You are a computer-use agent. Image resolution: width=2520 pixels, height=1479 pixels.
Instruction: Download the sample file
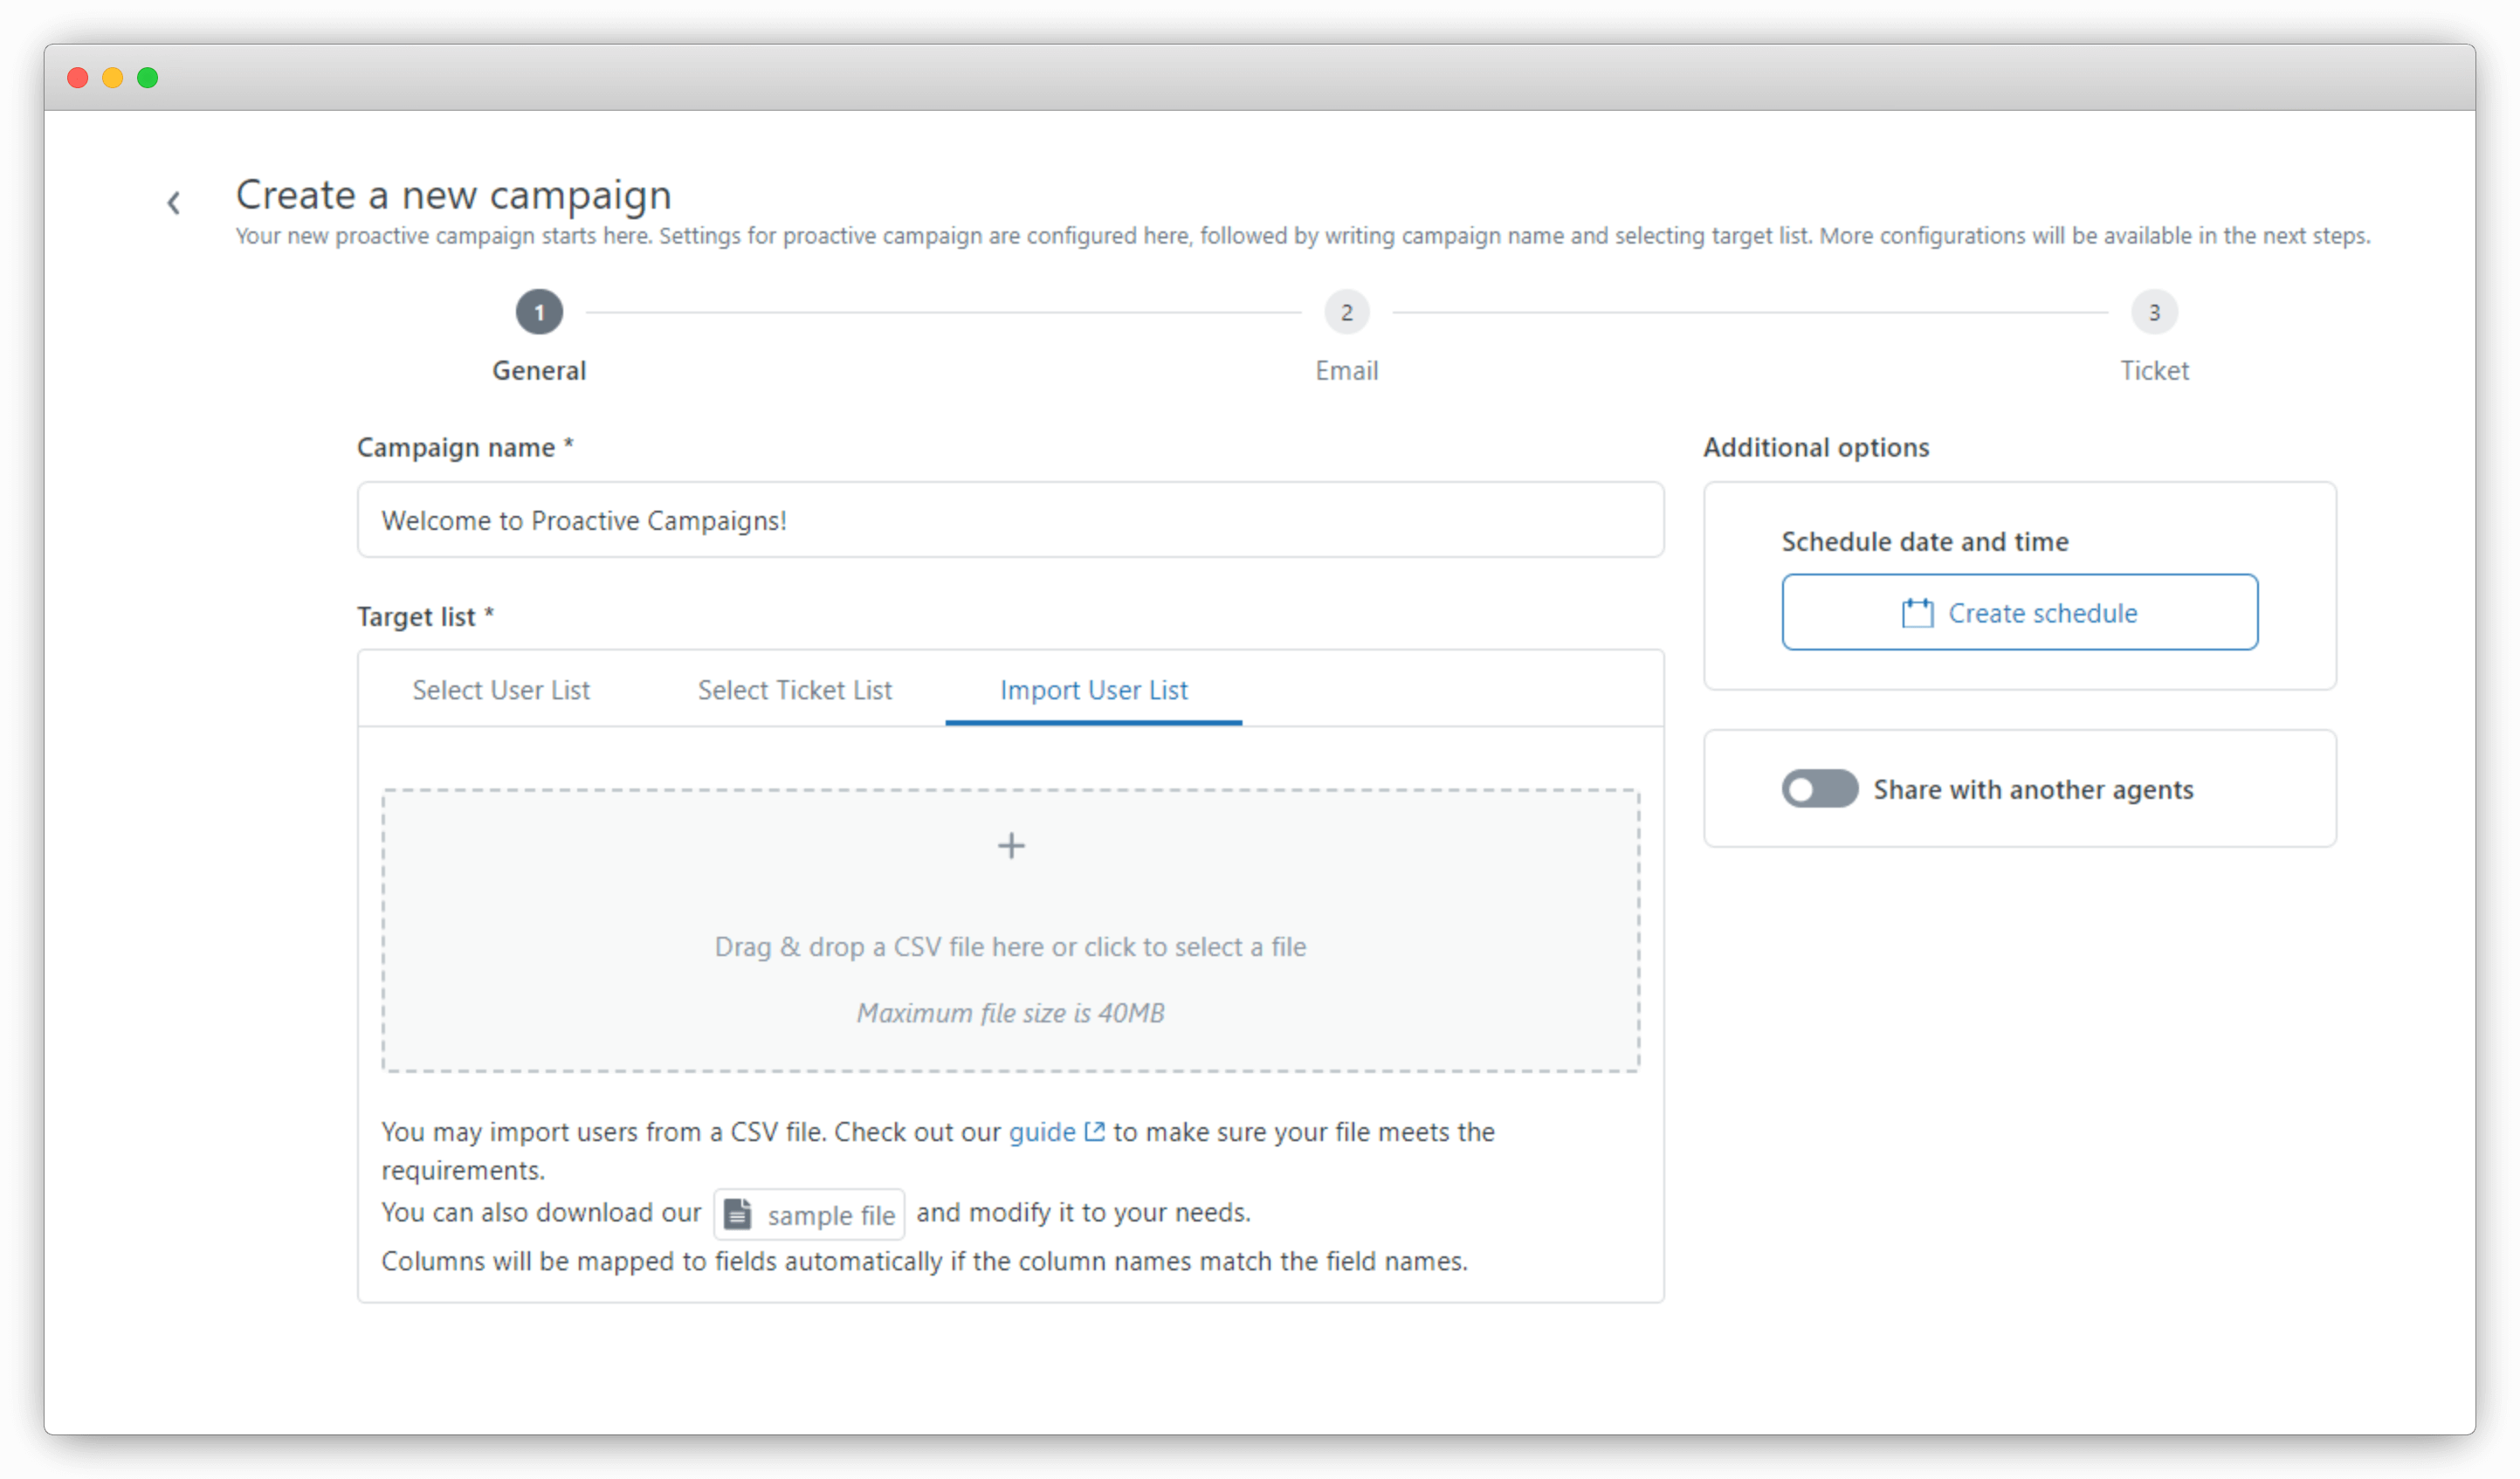click(x=808, y=1213)
